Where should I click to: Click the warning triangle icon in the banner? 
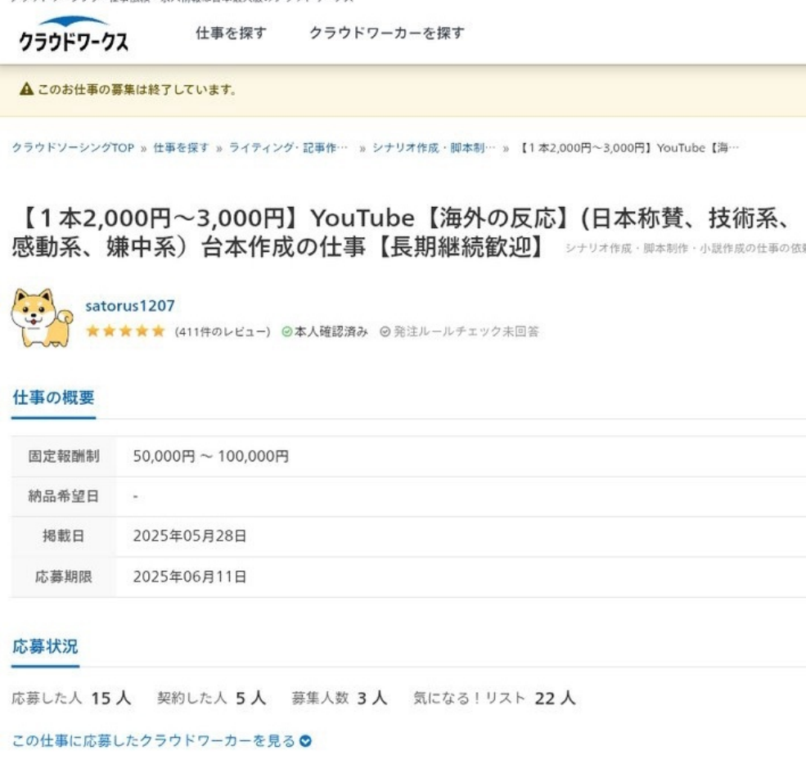[26, 90]
